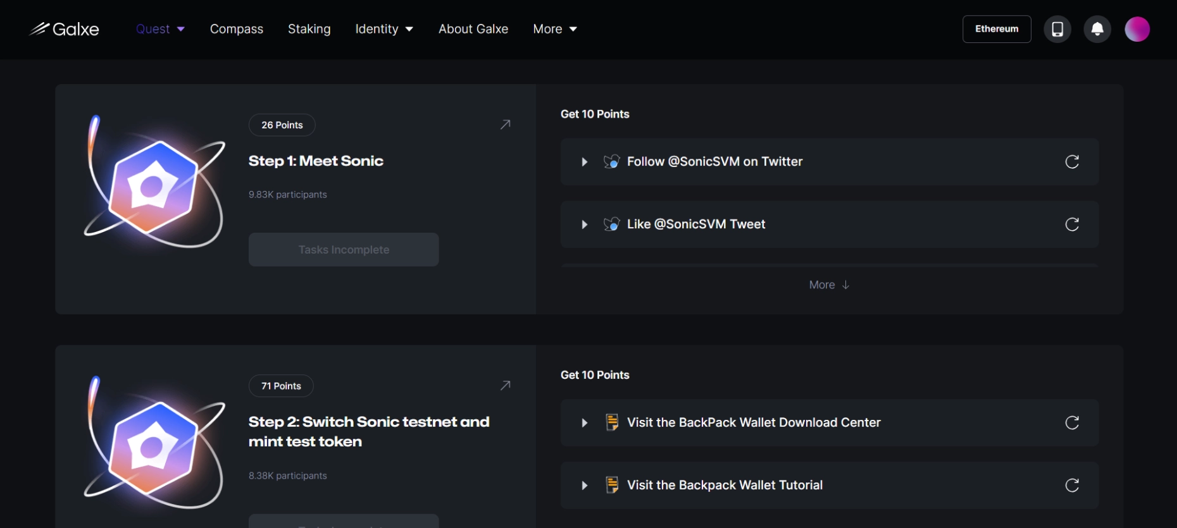This screenshot has height=528, width=1177.
Task: Click the 8.38K participants text
Action: tap(288, 476)
